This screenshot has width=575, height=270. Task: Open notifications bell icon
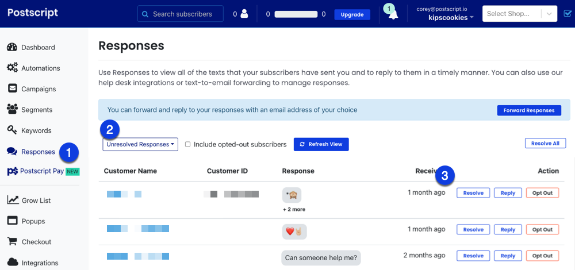393,14
